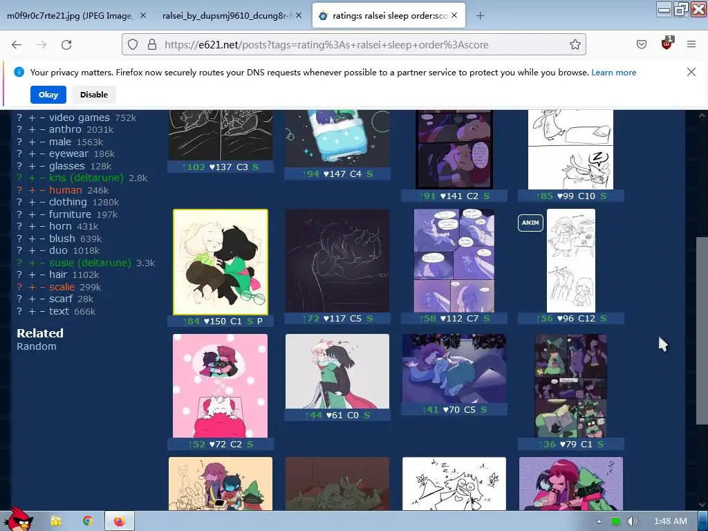708x531 pixels.
Task: Open the uBlock Origin extension icon
Action: click(667, 44)
